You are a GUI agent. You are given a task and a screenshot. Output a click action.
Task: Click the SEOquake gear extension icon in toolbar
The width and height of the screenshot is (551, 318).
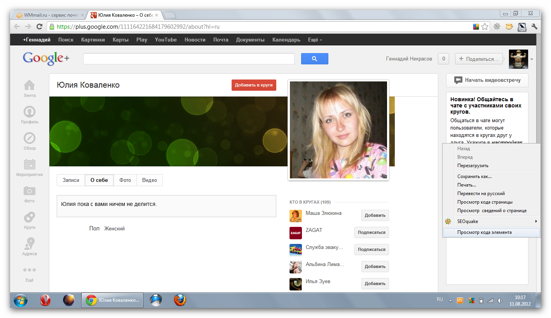click(497, 27)
